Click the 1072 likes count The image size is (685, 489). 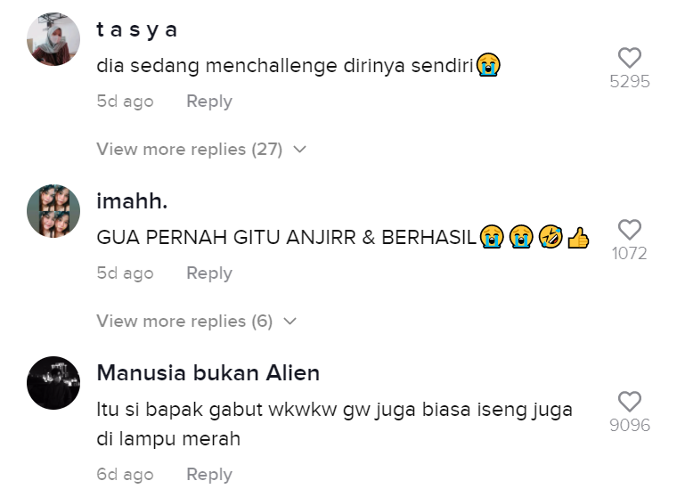click(629, 253)
